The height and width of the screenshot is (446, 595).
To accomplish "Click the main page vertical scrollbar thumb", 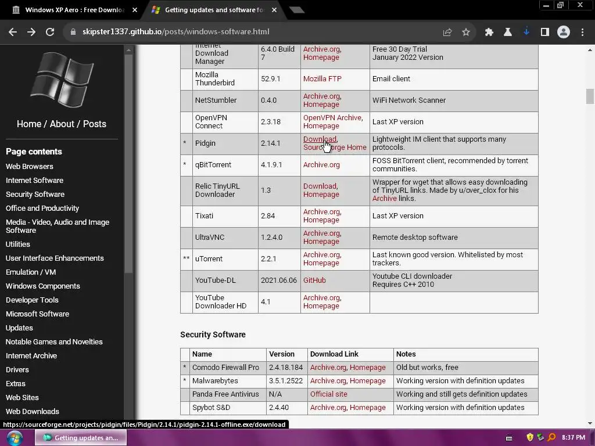I will pyautogui.click(x=589, y=96).
